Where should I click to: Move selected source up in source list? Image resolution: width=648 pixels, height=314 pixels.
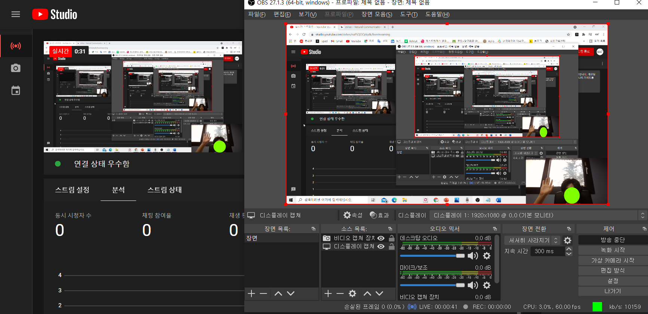367,293
